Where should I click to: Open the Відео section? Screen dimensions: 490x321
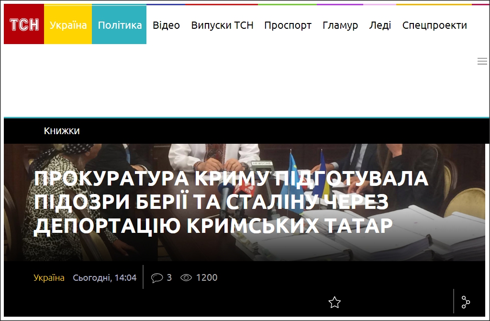166,25
